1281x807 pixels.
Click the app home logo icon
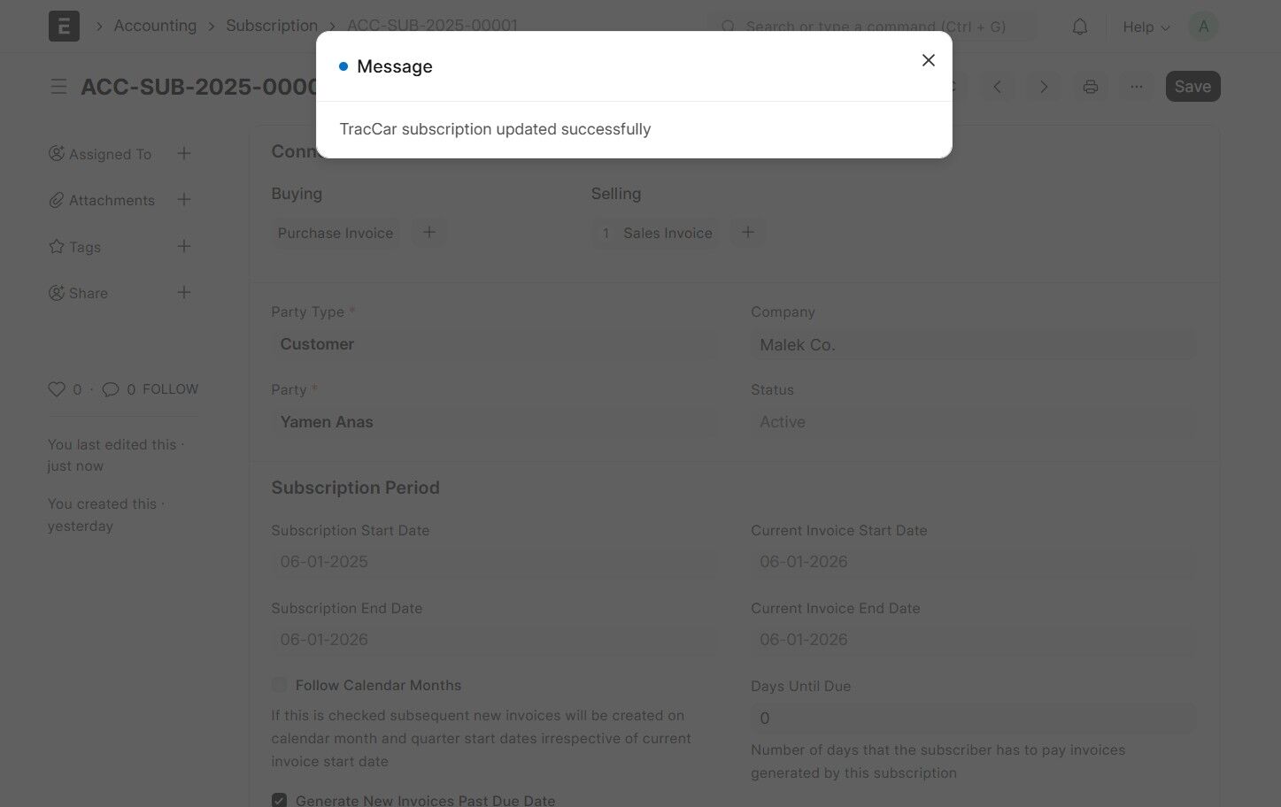pos(64,27)
